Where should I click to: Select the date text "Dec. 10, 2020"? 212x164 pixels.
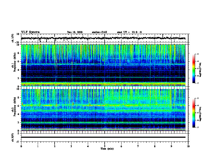coord(75,32)
